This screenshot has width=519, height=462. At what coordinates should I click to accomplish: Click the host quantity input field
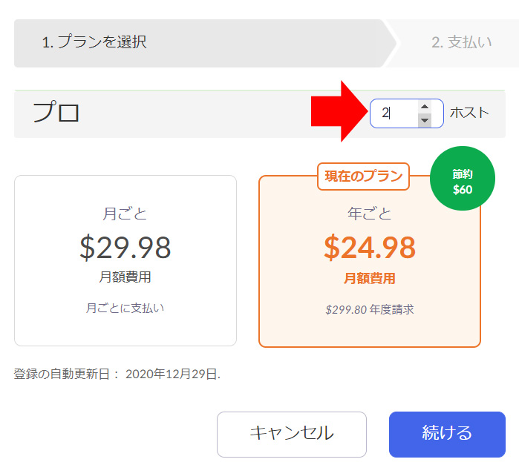395,113
